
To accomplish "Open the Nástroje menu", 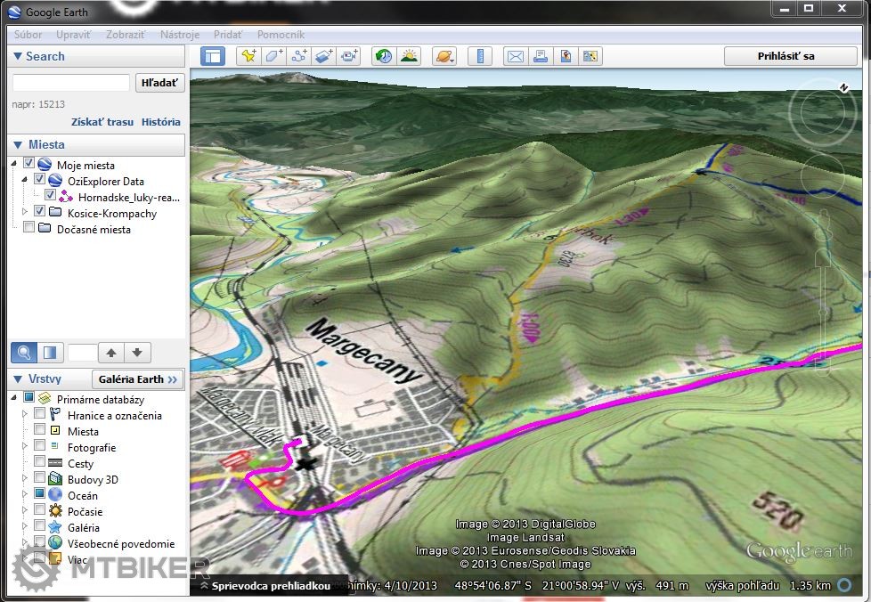I will click(180, 35).
